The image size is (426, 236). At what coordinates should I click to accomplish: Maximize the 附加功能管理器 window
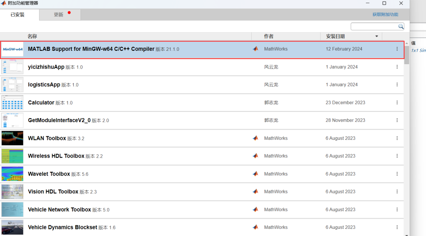(384, 3)
